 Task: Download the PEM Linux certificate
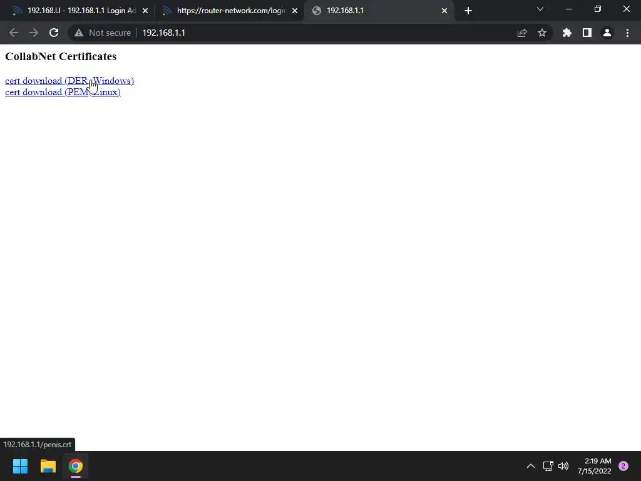63,92
